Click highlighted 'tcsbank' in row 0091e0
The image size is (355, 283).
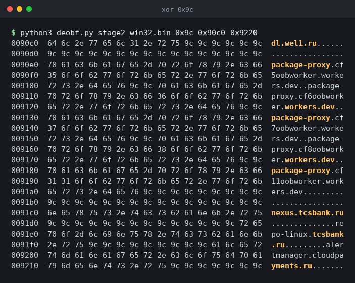click(328, 234)
